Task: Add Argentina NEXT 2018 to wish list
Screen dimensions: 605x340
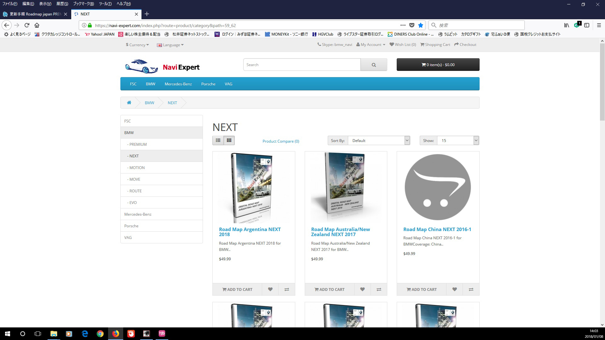Action: coord(270,289)
